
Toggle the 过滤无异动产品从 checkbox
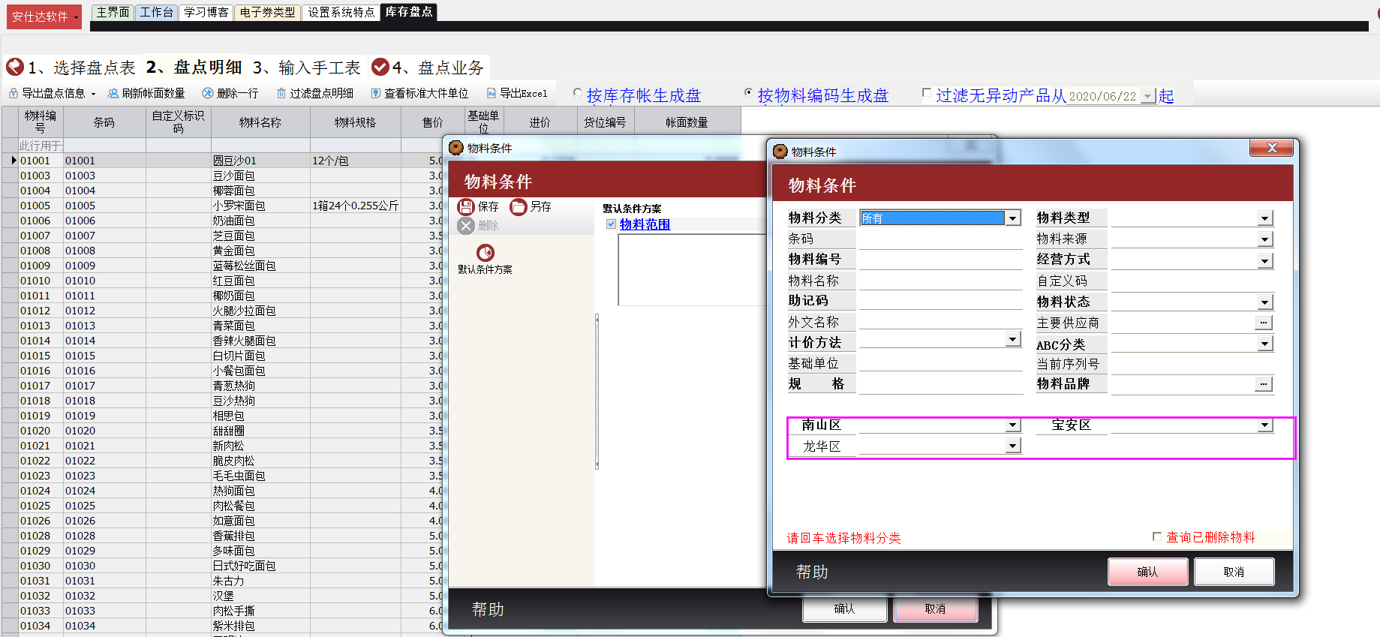click(927, 93)
